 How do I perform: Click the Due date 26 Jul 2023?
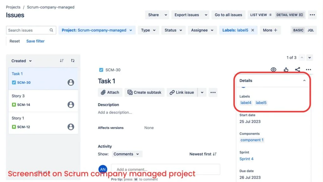(250, 178)
